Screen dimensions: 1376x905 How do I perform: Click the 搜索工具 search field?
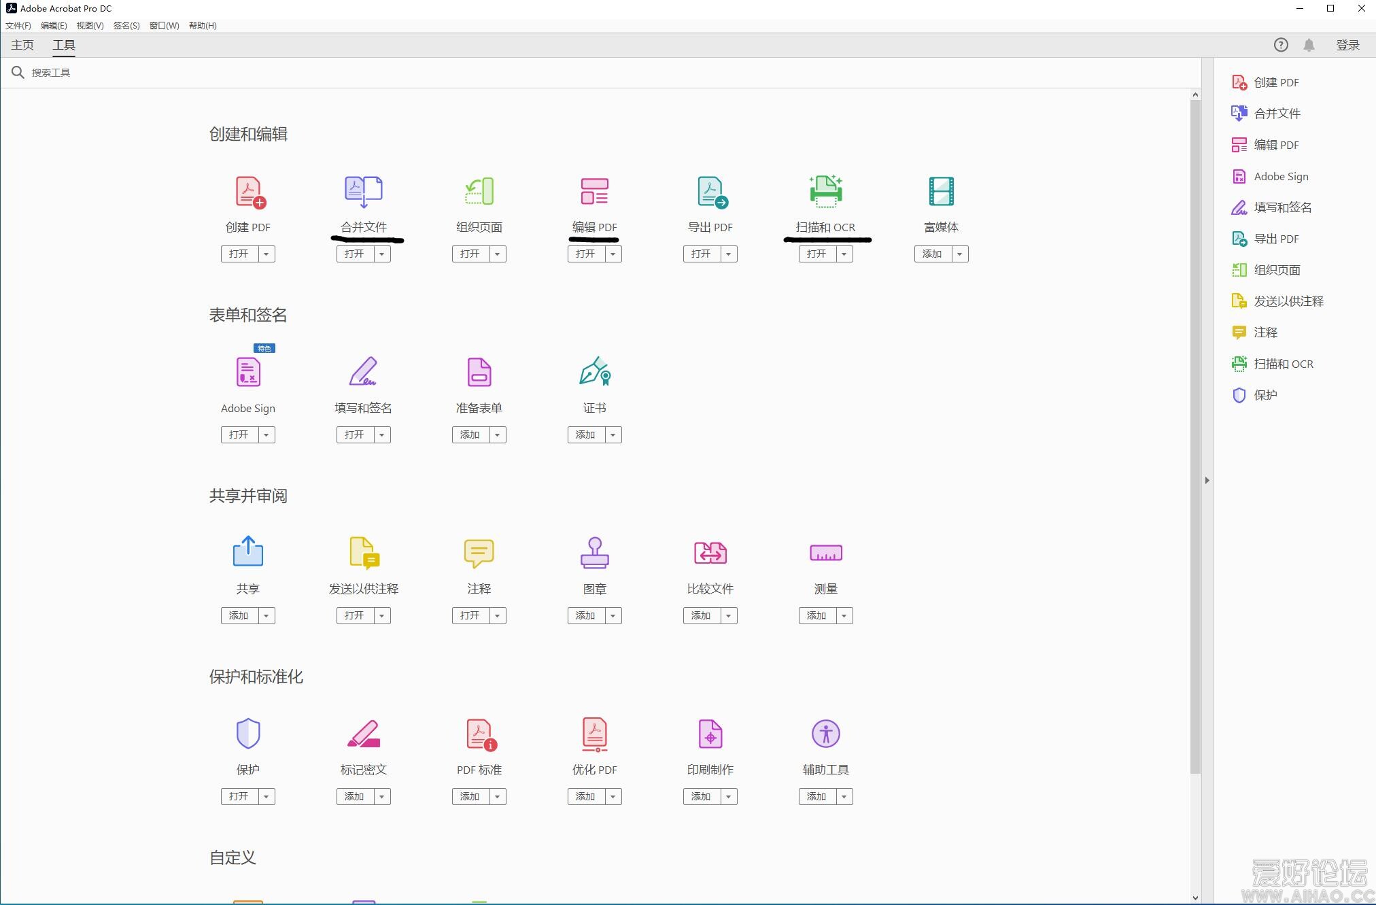tap(51, 73)
